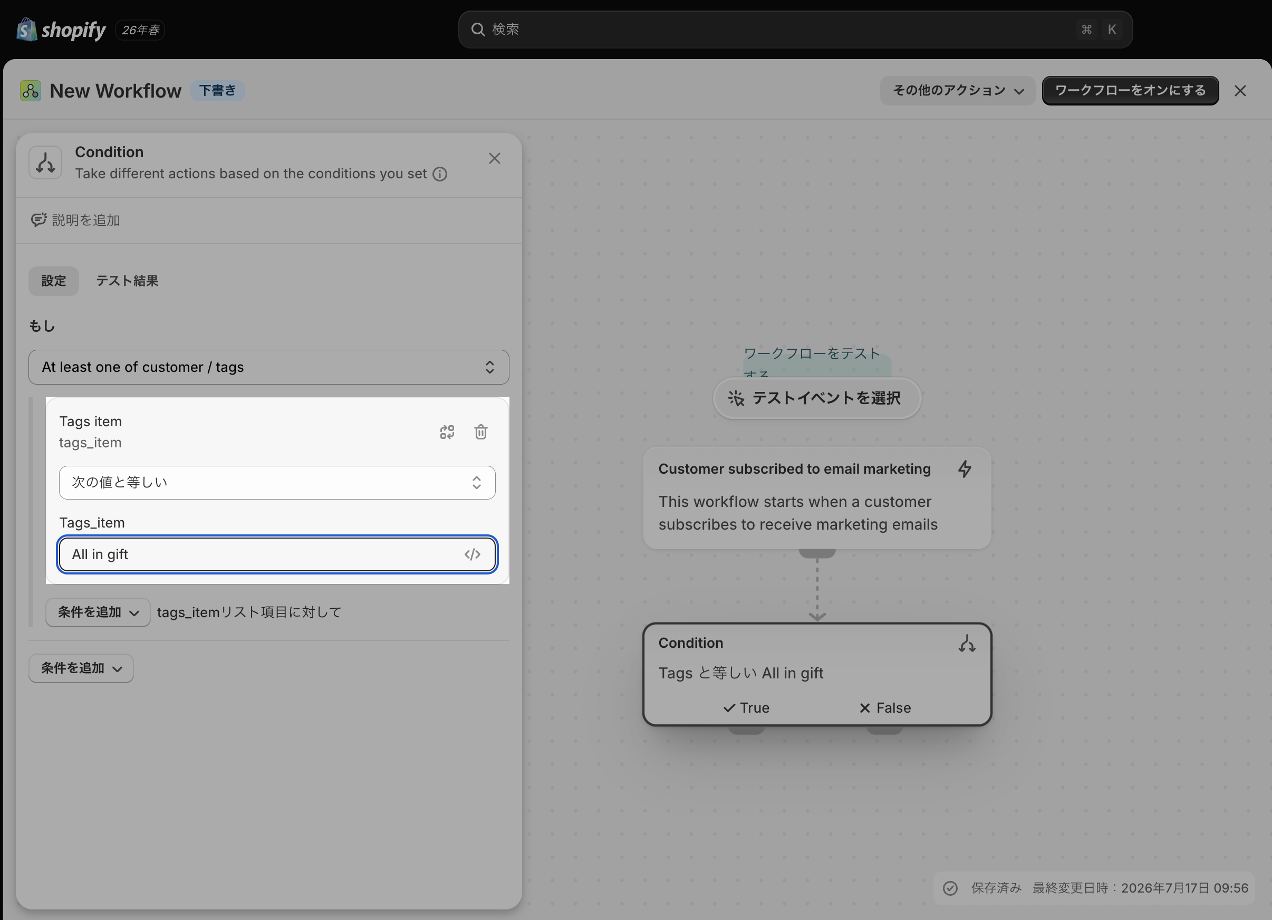
Task: Open At least one of customer / tags dropdown
Action: point(268,368)
